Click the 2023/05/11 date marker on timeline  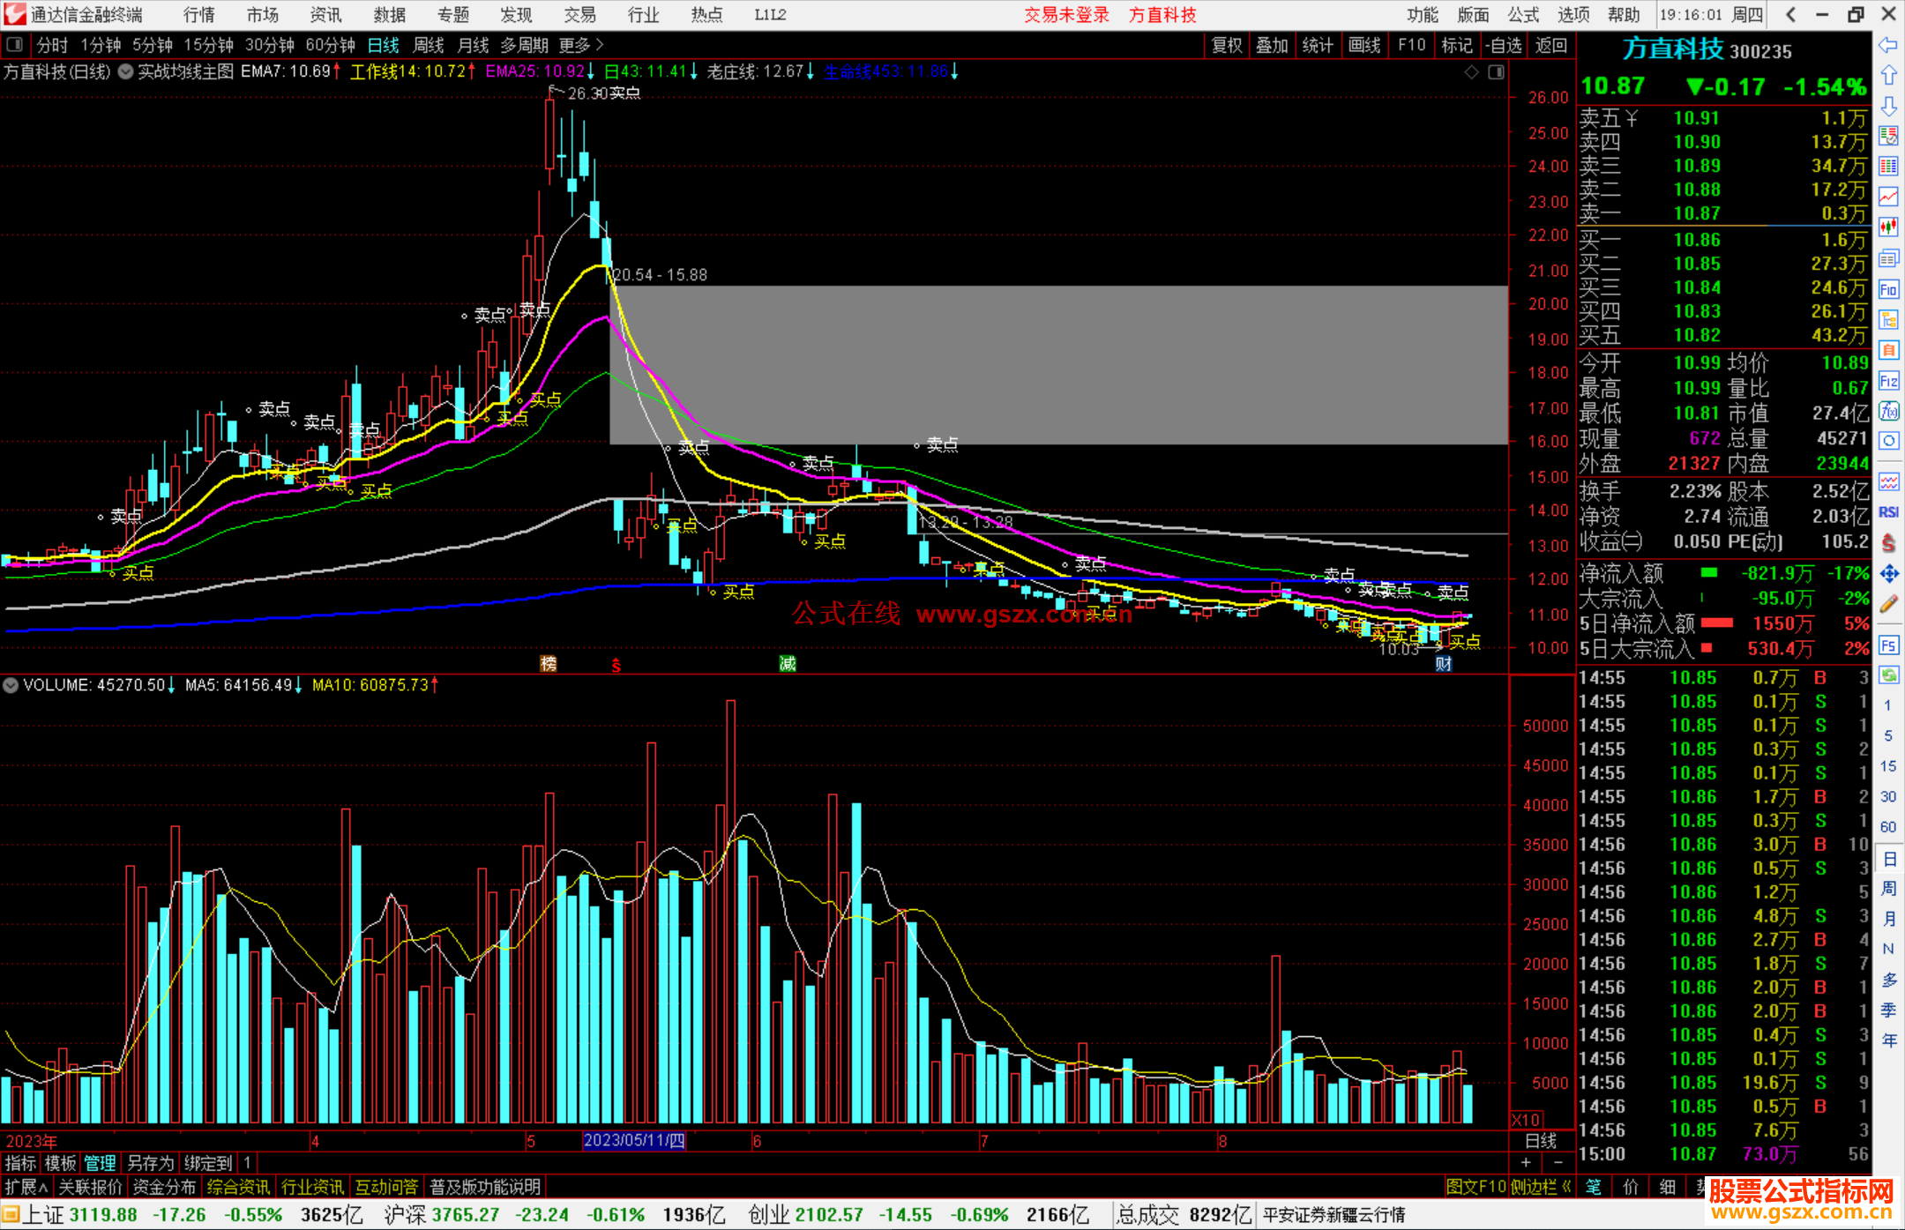click(634, 1140)
